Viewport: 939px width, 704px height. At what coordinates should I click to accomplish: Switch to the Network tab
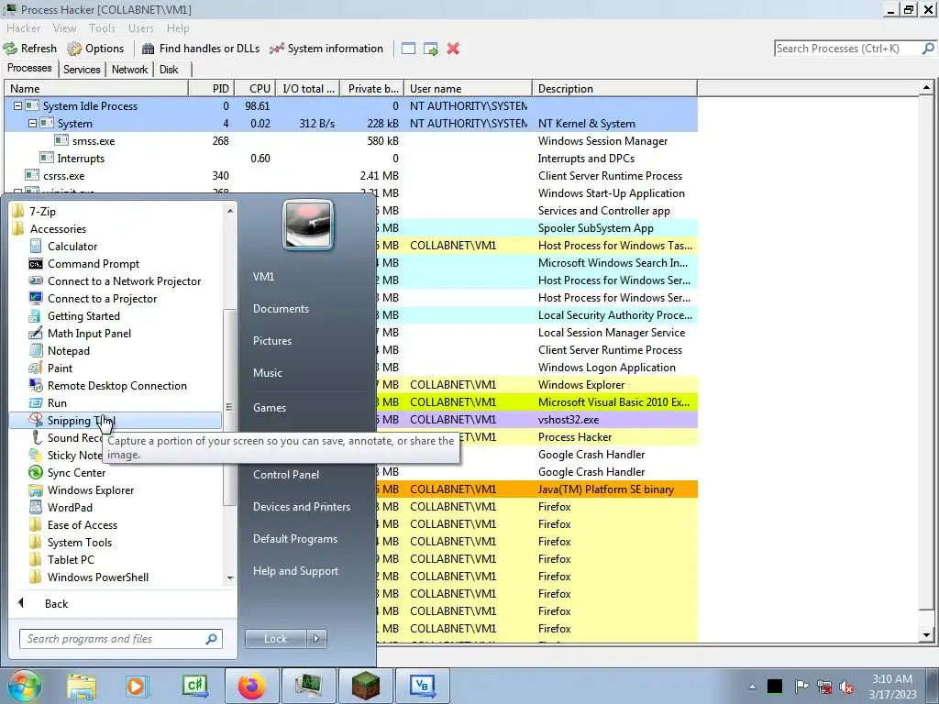click(129, 70)
